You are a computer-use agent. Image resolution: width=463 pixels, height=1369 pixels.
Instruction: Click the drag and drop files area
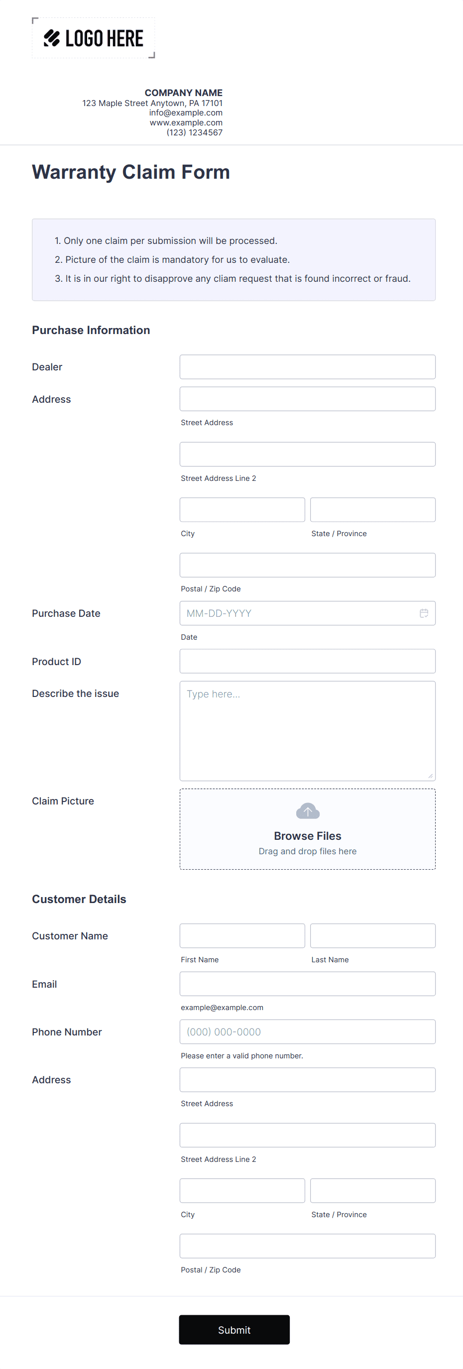click(x=307, y=851)
